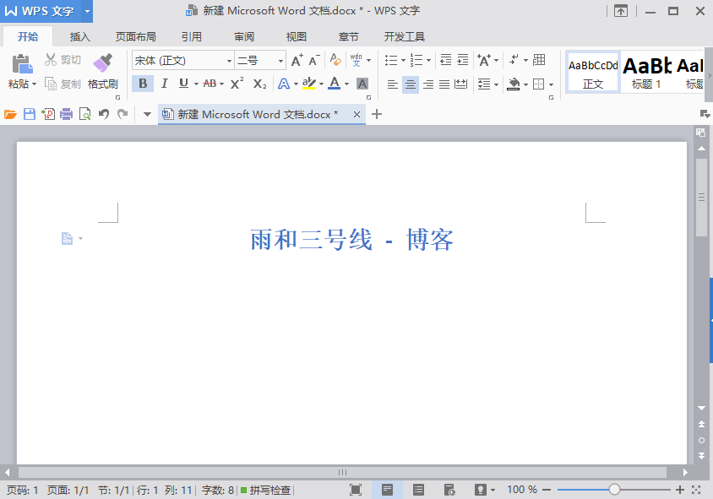Toggle underline formatting

183,84
